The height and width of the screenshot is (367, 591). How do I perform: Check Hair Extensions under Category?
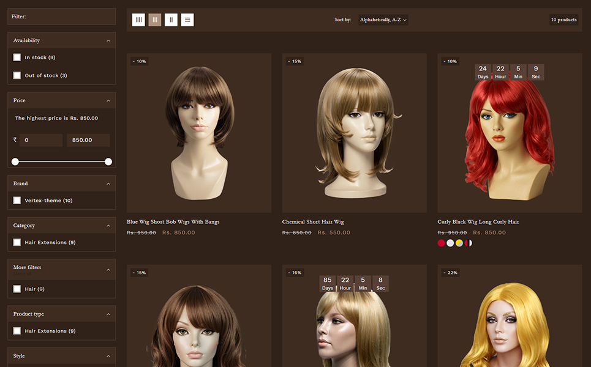point(17,242)
